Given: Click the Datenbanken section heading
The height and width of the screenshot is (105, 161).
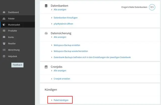Looking at the screenshot, I should pyautogui.click(x=59, y=6).
